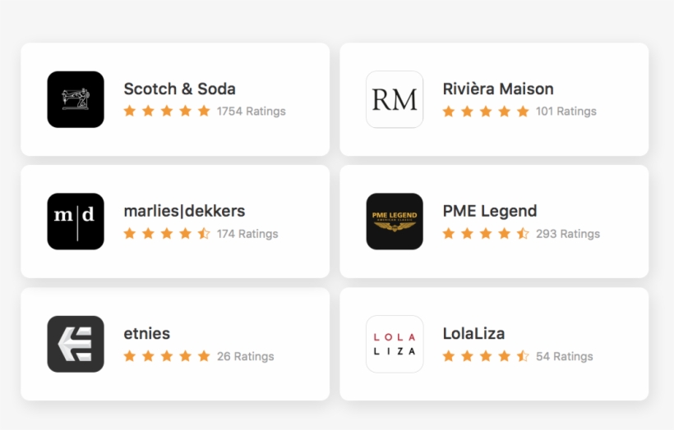Screen dimensions: 674x430
Task: Select the LolaLiza brand name
Action: point(473,333)
